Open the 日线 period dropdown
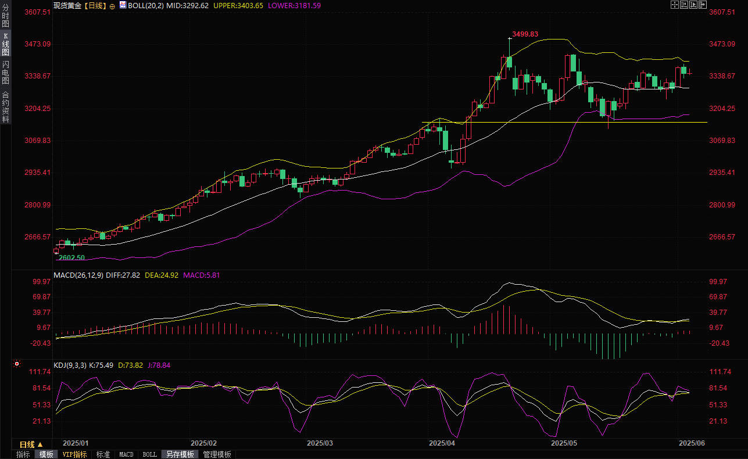Image resolution: width=748 pixels, height=459 pixels. click(x=31, y=444)
